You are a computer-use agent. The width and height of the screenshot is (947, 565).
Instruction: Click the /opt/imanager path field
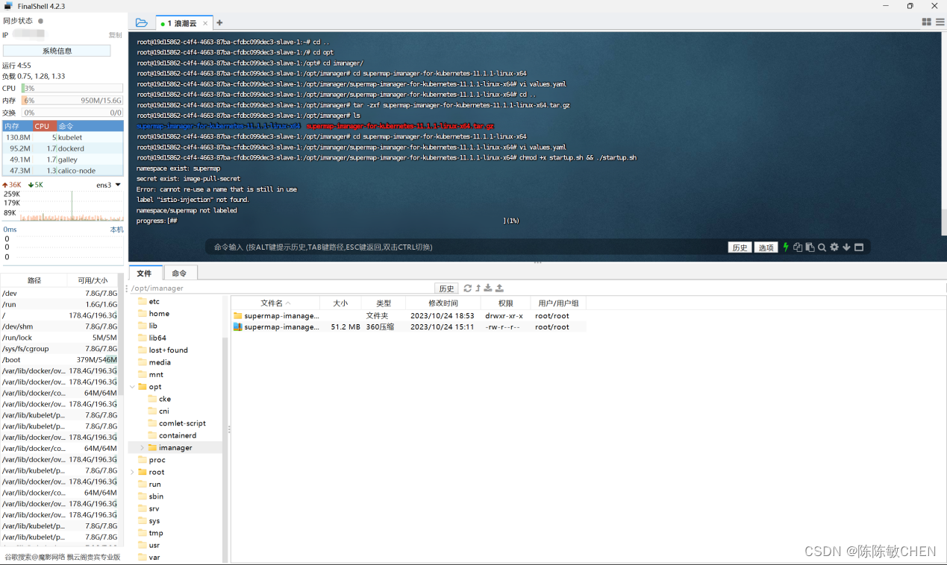click(280, 288)
